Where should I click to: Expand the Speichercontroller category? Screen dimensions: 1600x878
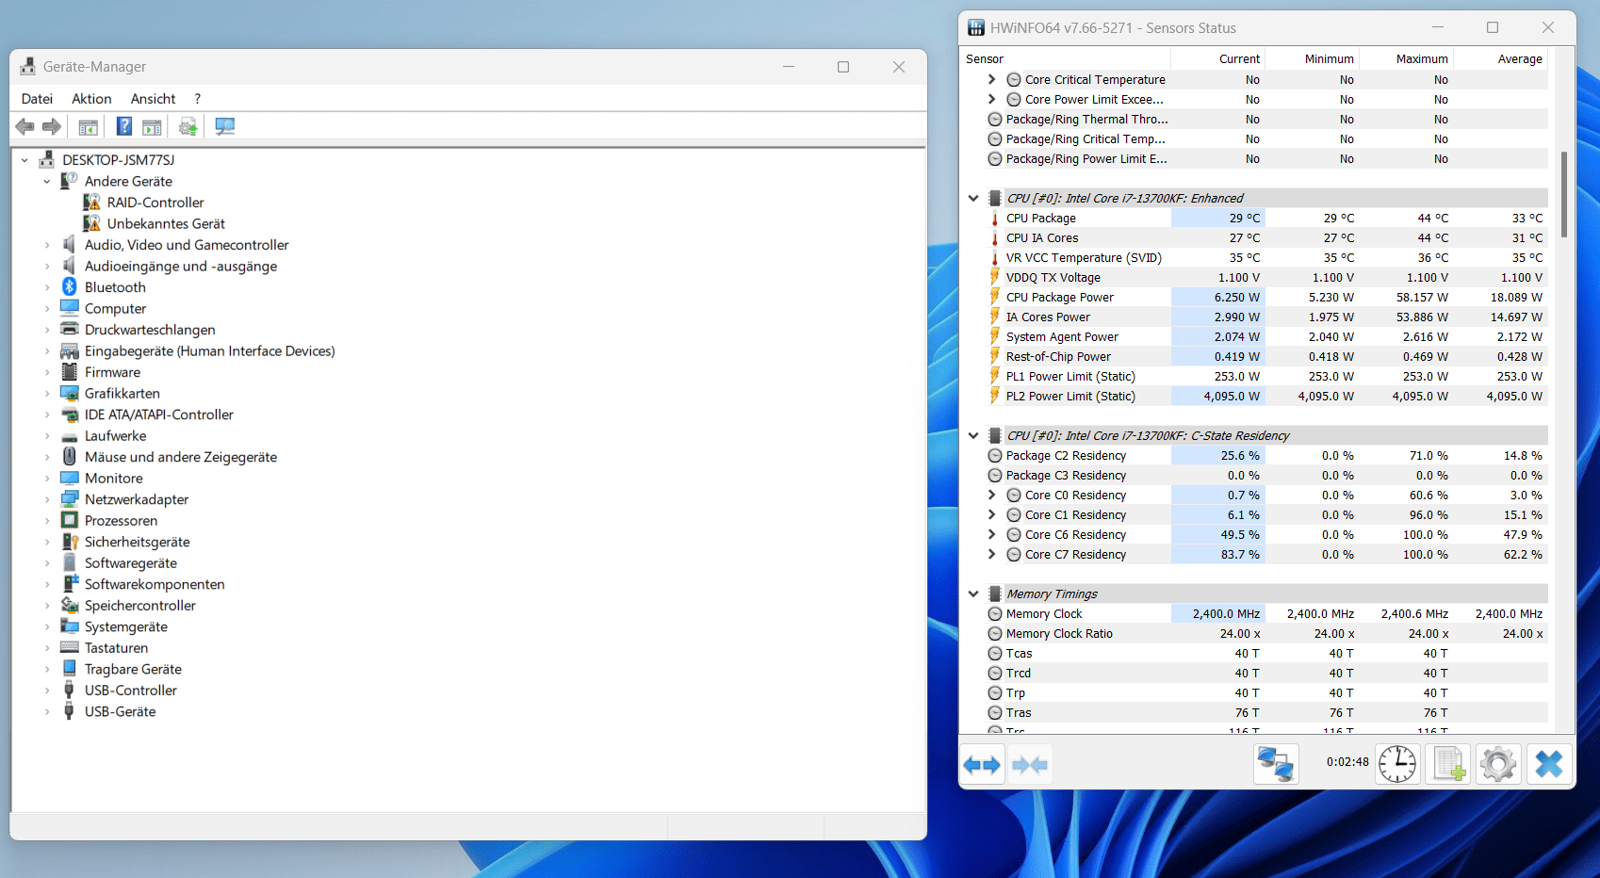(x=47, y=606)
